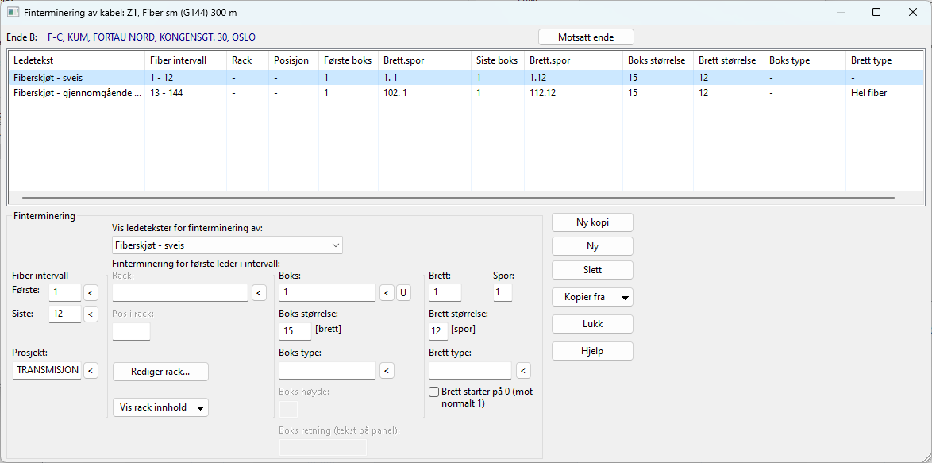Open the Kopier fra dropdown
Viewport: 932px width, 463px height.
pyautogui.click(x=592, y=297)
